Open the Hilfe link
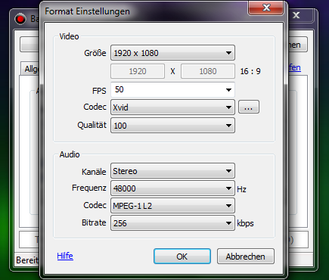This screenshot has height=280, width=329. [x=65, y=256]
